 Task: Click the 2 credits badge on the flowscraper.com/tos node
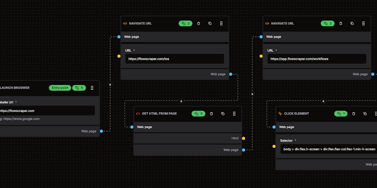point(186,23)
